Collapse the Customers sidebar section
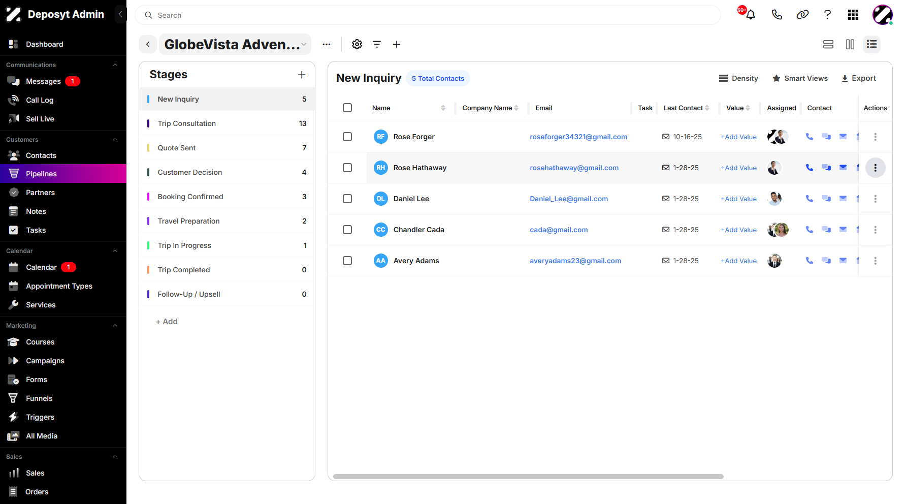This screenshot has width=905, height=504. [x=115, y=140]
